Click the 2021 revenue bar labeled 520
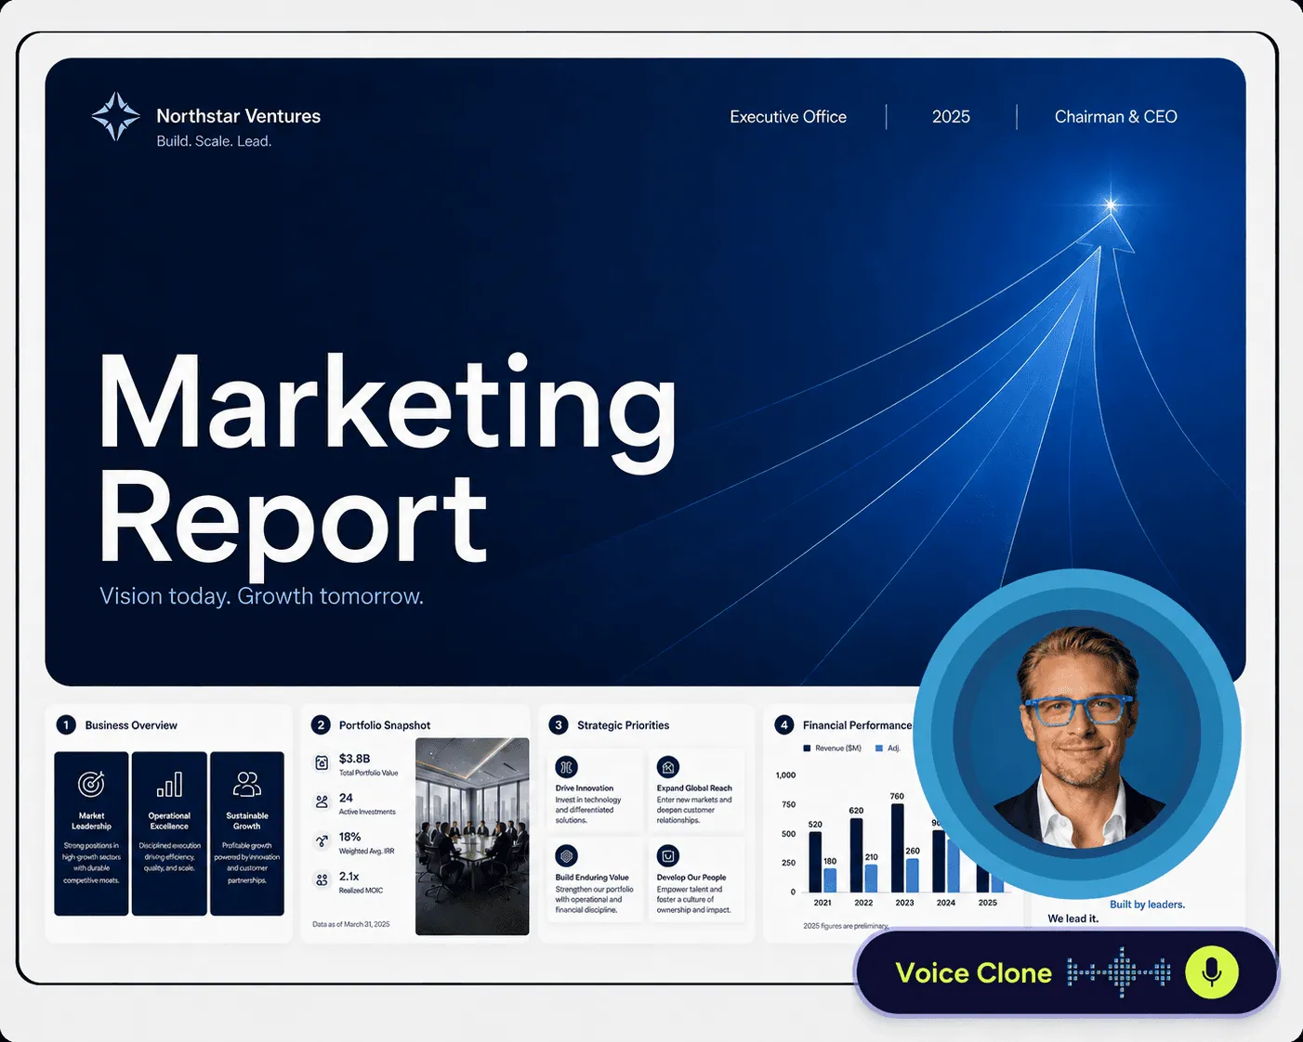This screenshot has height=1042, width=1303. (815, 862)
